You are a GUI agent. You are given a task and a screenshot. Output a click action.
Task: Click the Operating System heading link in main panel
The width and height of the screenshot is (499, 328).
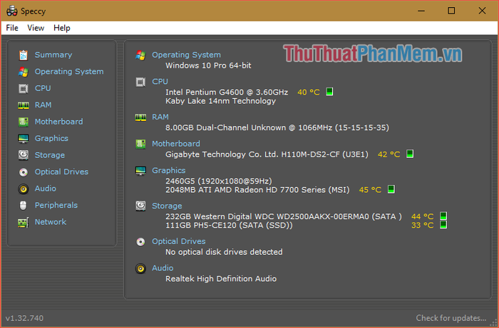click(x=186, y=55)
